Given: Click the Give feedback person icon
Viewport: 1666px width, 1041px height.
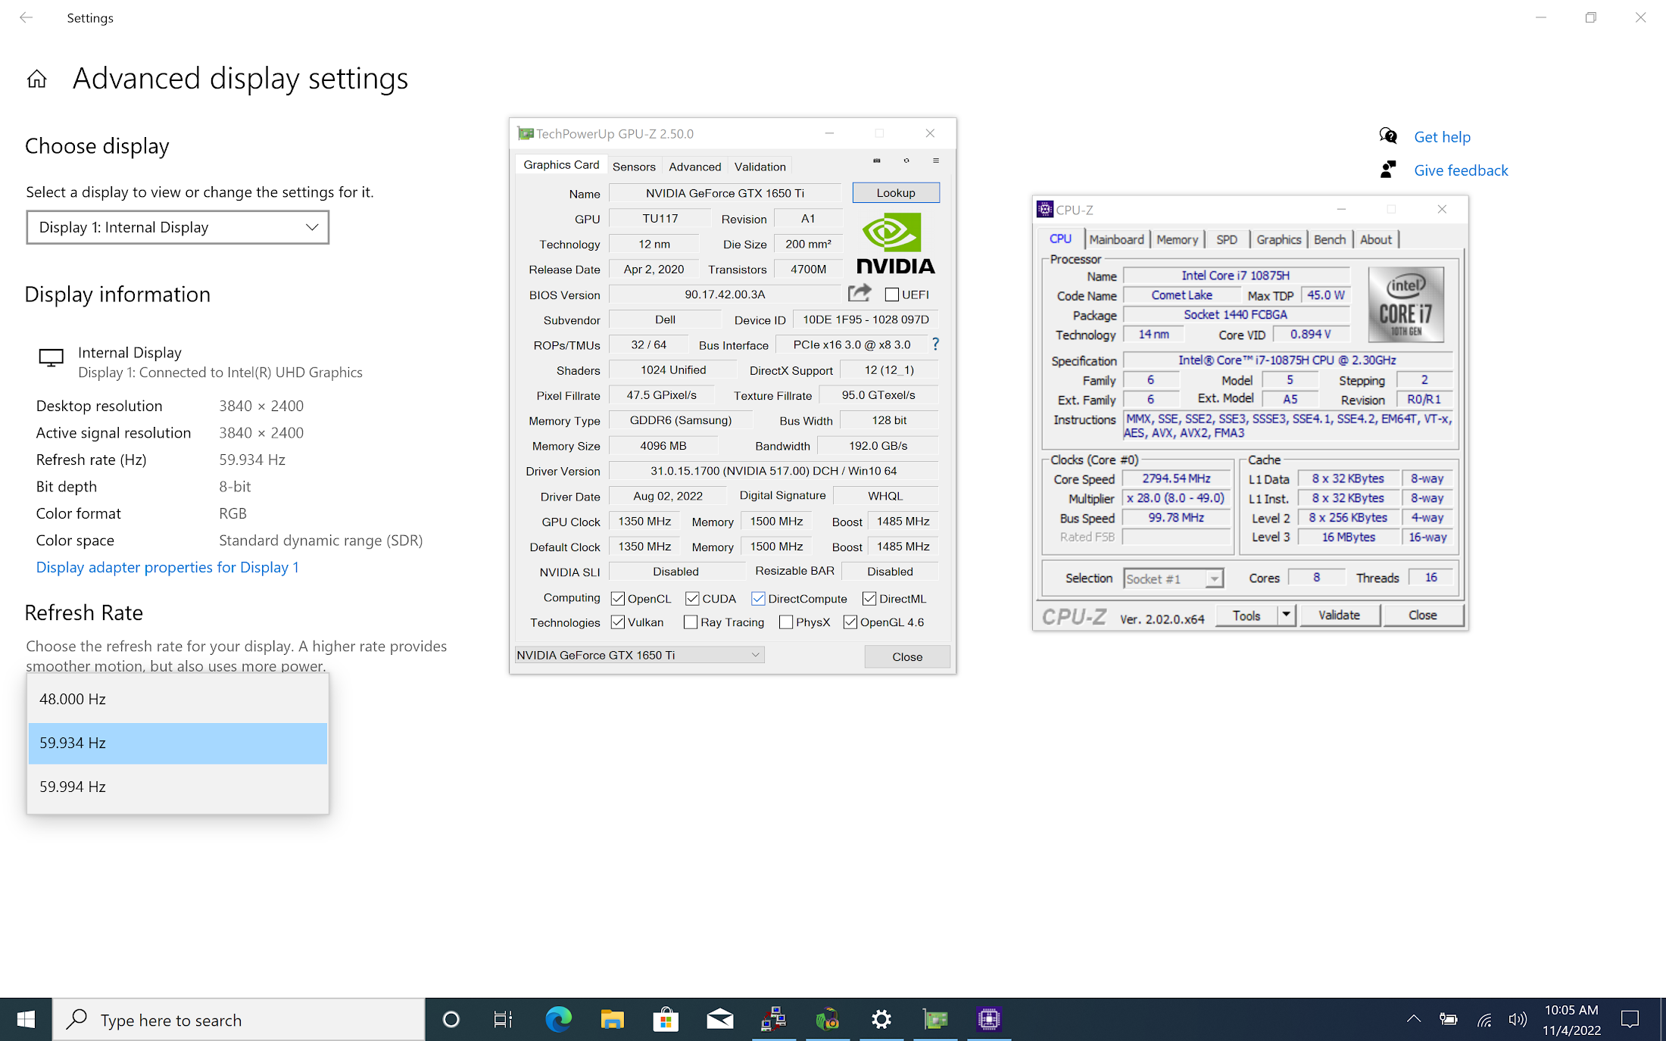Looking at the screenshot, I should [x=1388, y=170].
